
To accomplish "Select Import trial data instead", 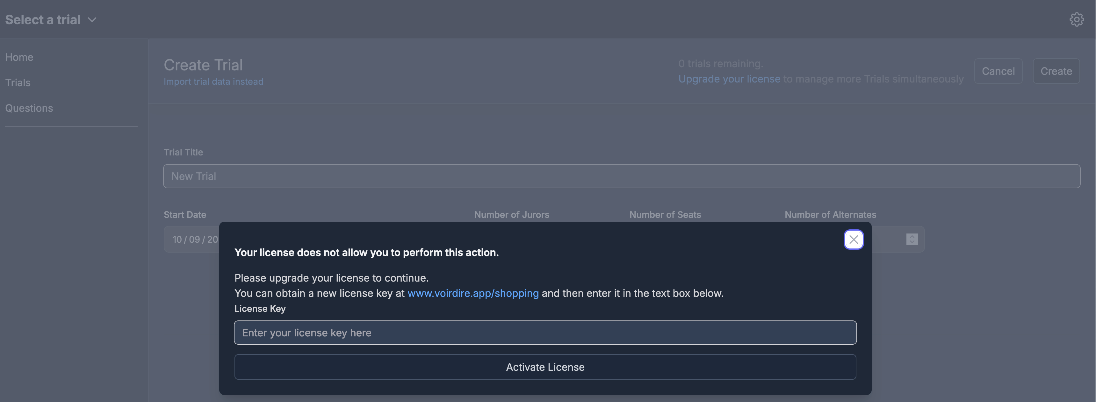I will point(213,81).
